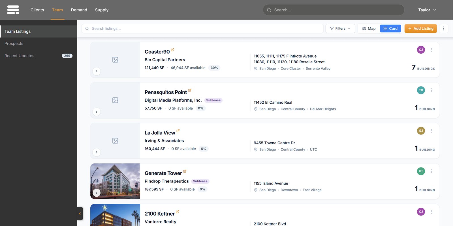Open the Generate Tower listing title
Screen dimensions: 453x226
point(163,173)
